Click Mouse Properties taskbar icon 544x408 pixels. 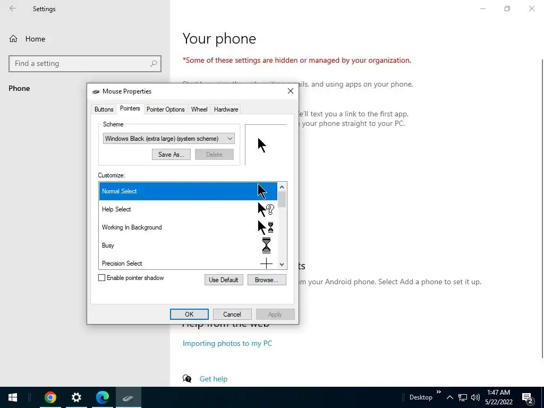coord(129,397)
